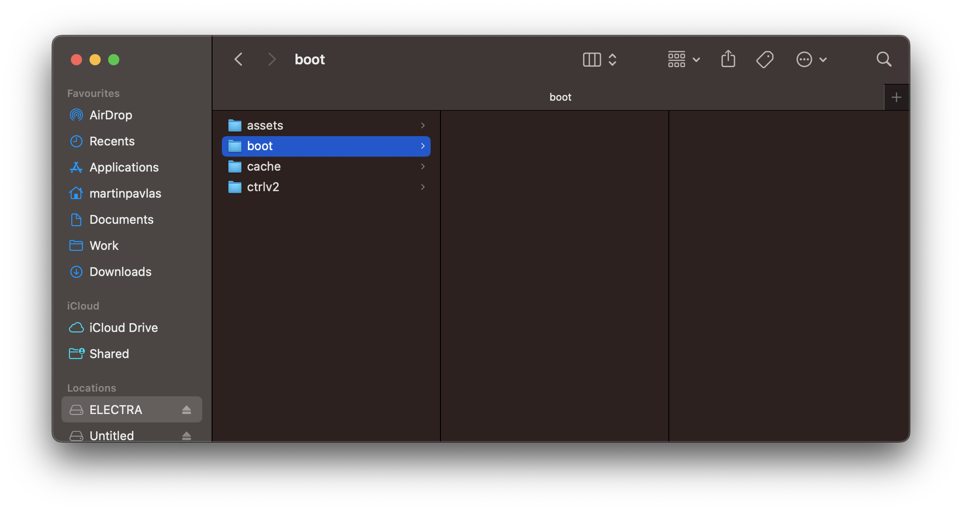Image resolution: width=962 pixels, height=511 pixels.
Task: Open the Edit Tags icon
Action: (x=764, y=59)
